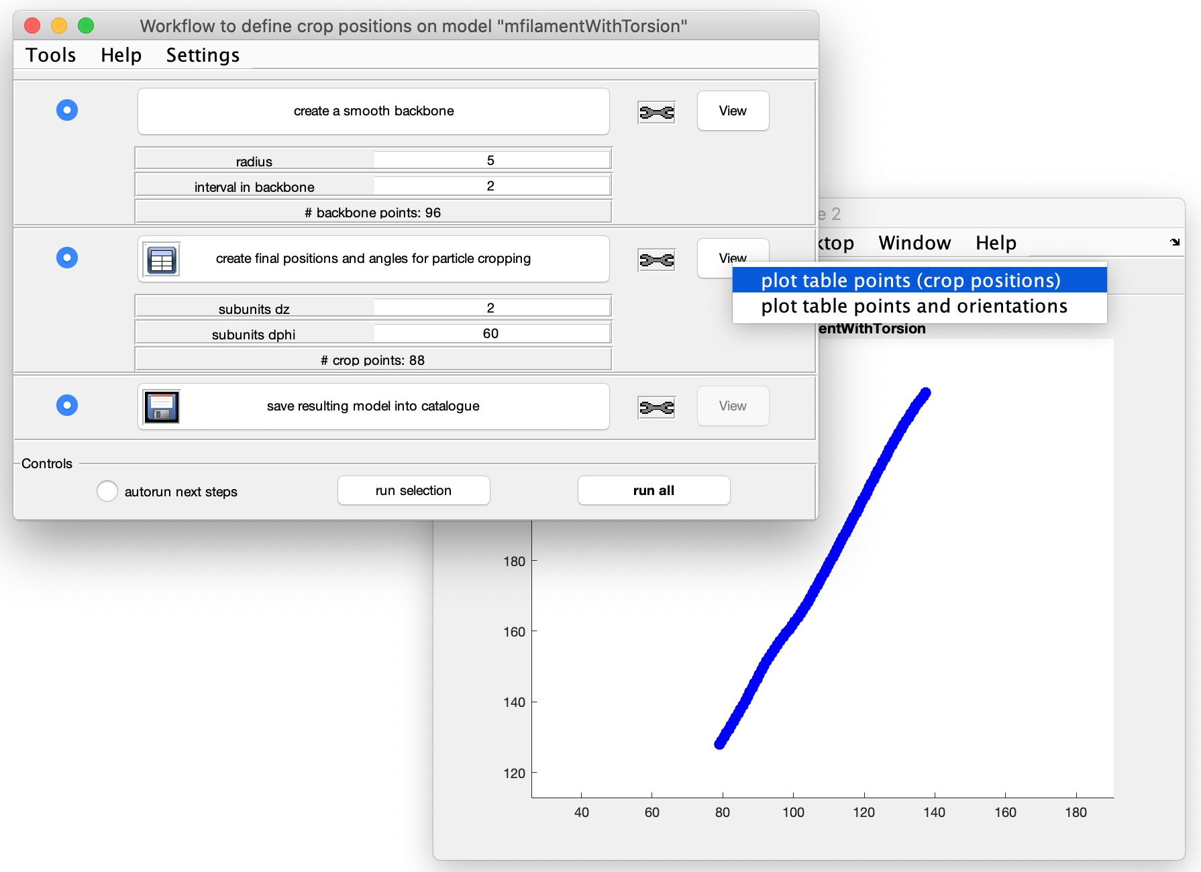Image resolution: width=1201 pixels, height=872 pixels.
Task: Close the workflow window with red button
Action: pyautogui.click(x=32, y=25)
